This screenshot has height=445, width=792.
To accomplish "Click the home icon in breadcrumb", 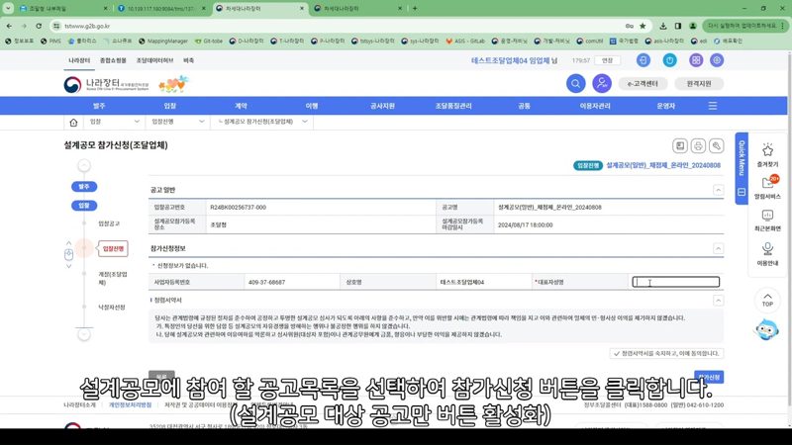I will click(x=73, y=122).
